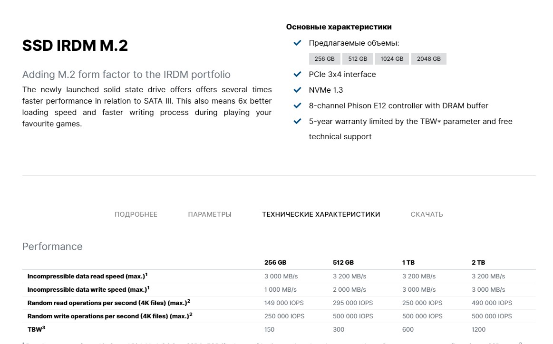Click the NVMe 1.3 text
This screenshot has width=553, height=344.
(x=326, y=90)
